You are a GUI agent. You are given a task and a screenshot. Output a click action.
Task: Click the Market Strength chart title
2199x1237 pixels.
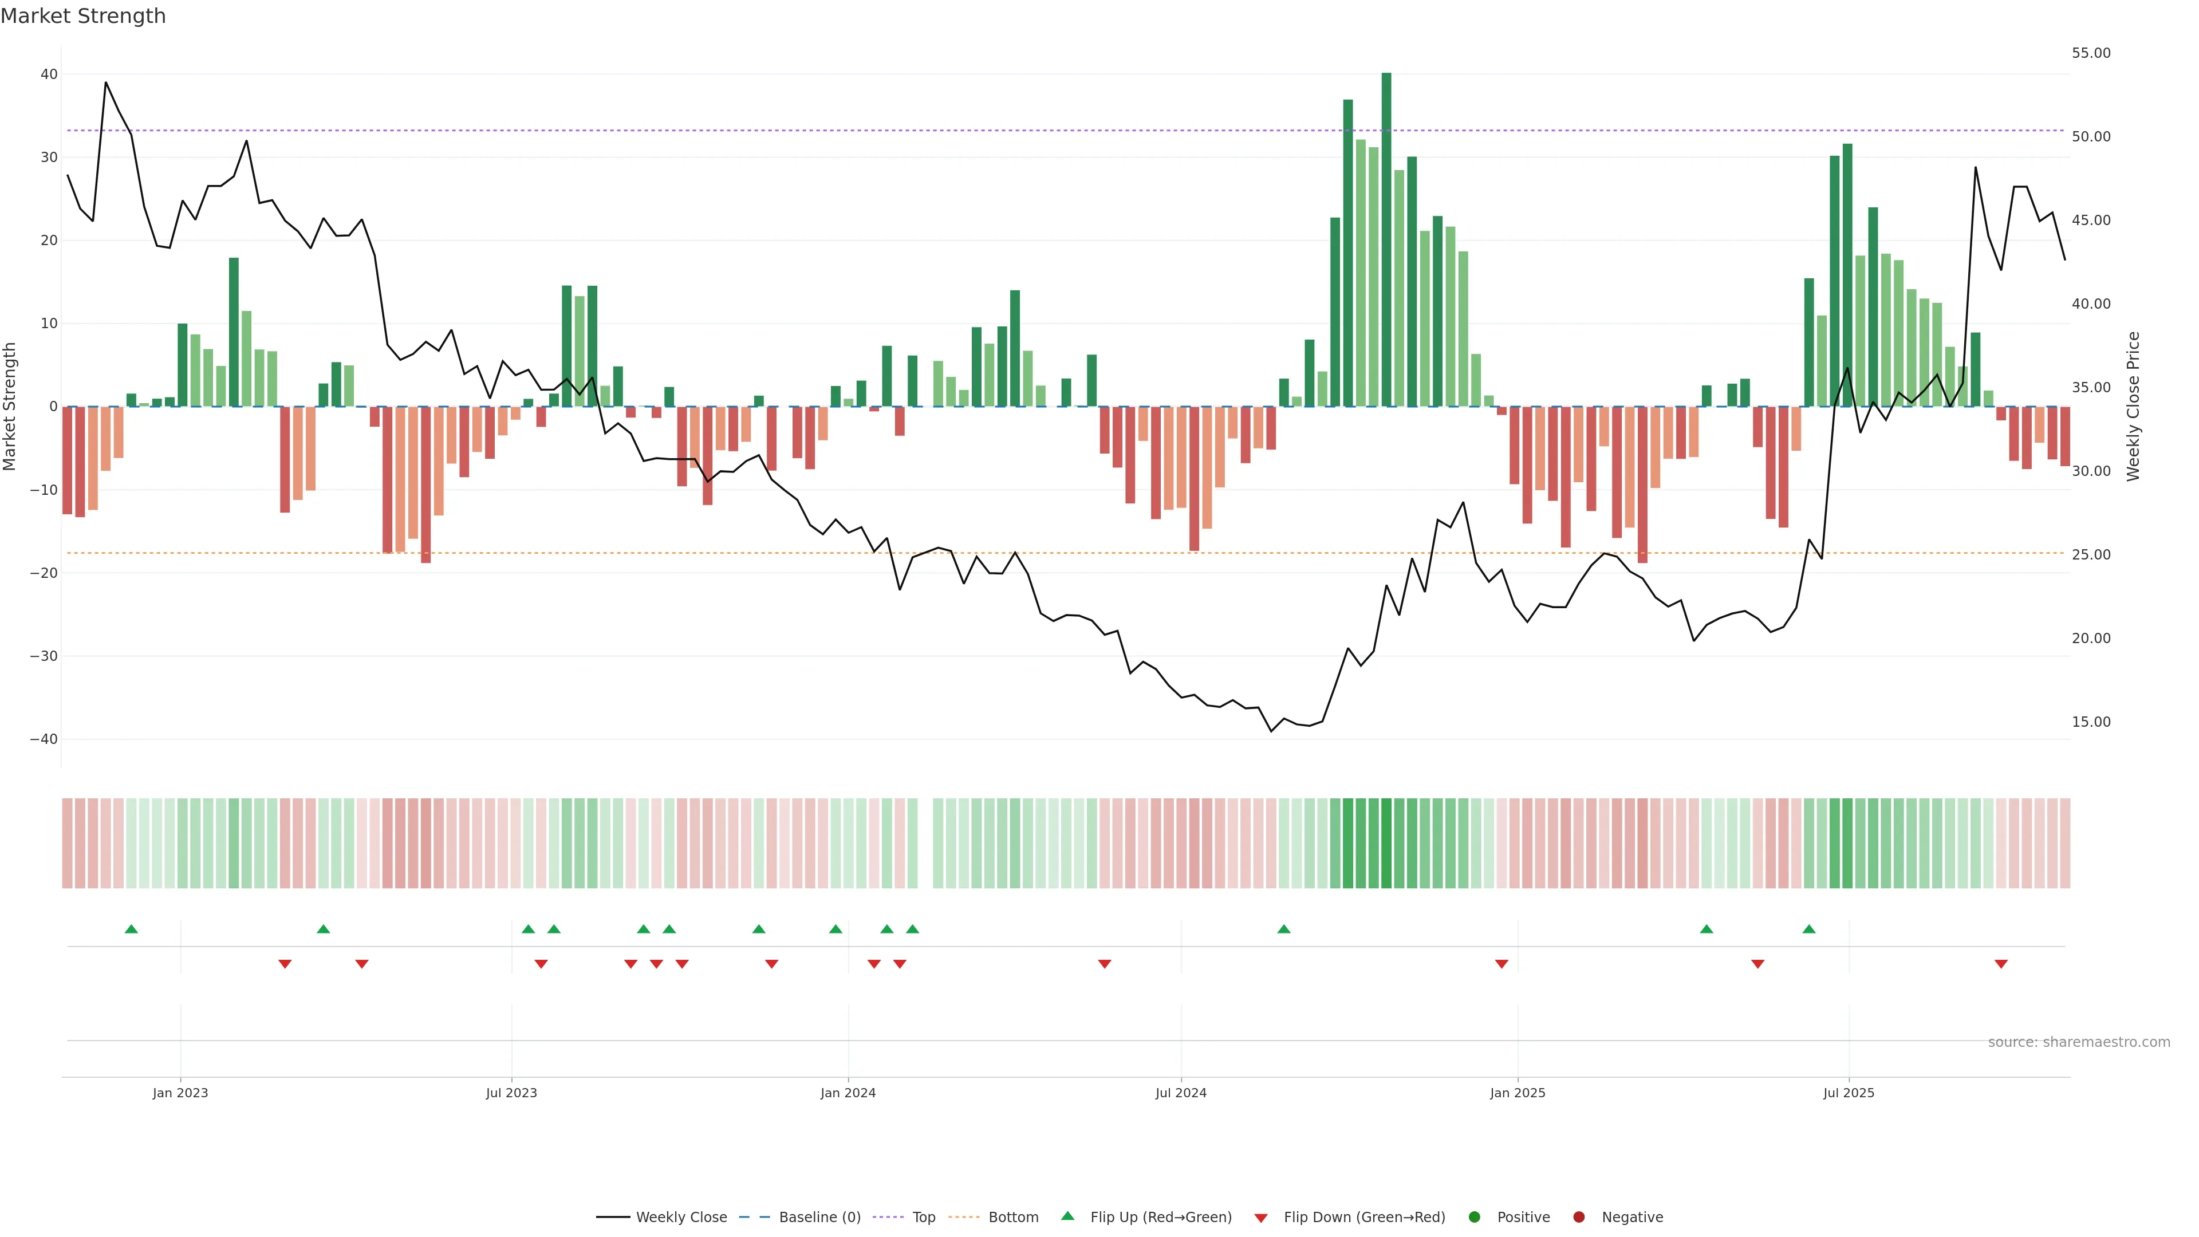click(83, 16)
